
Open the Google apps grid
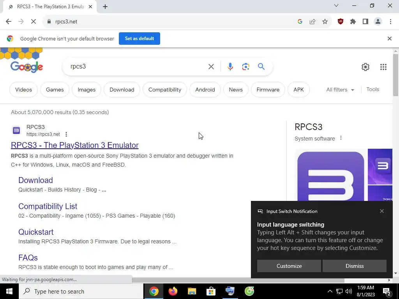click(x=383, y=67)
